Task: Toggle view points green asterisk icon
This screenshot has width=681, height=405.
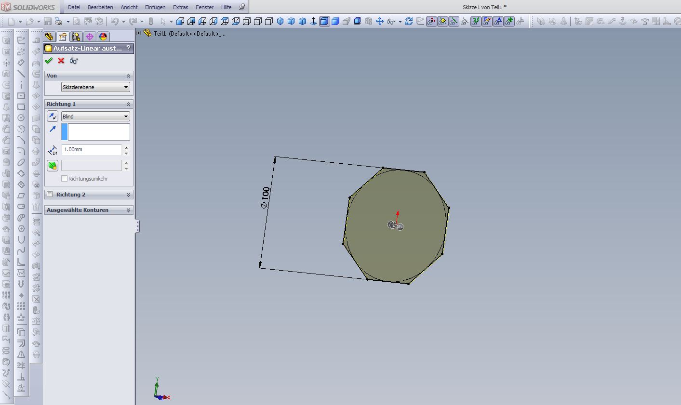Action: point(509,21)
